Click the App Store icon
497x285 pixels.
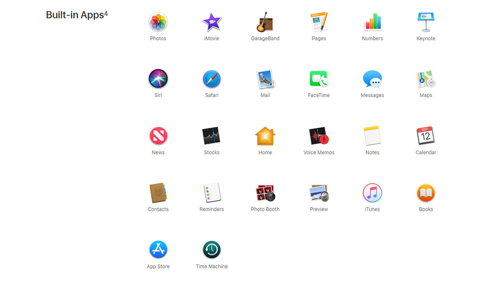(x=158, y=250)
